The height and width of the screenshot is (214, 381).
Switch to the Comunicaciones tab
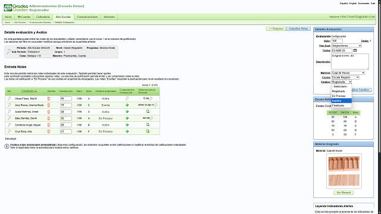[x=88, y=17]
